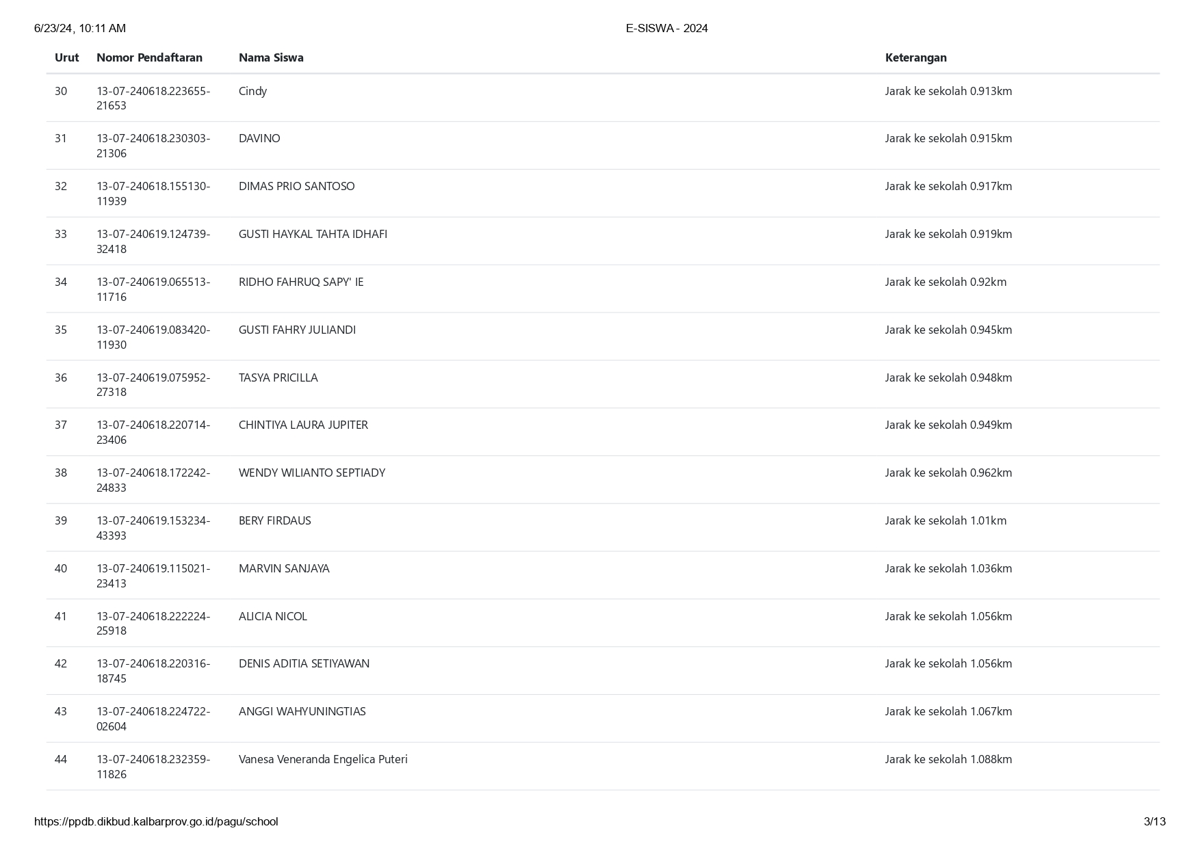Viewport: 1200px width, 848px height.
Task: Click the Urut column header
Action: coord(66,57)
